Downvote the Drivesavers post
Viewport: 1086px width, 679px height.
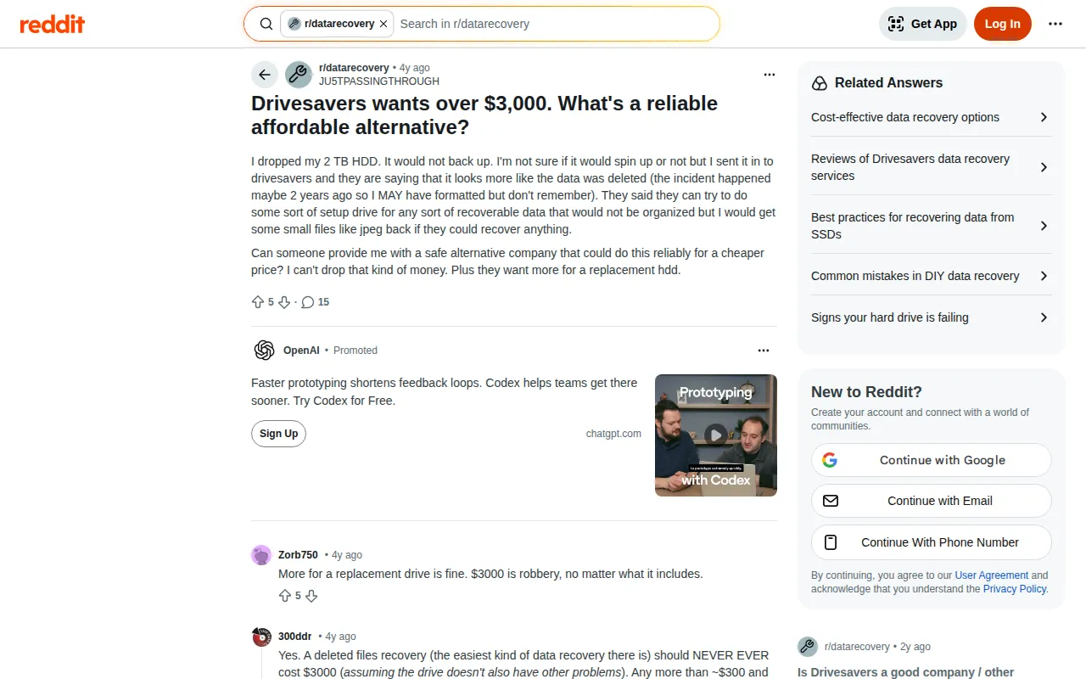pos(284,302)
